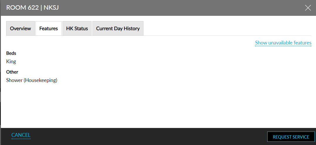Image resolution: width=316 pixels, height=145 pixels.
Task: Select the Shower (Housekeeping) feature entry
Action: tap(32, 80)
